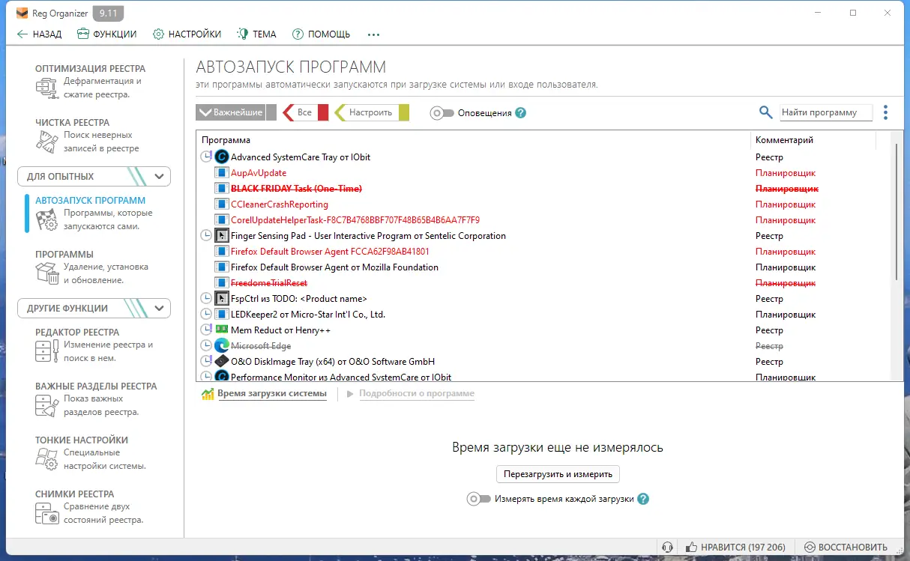This screenshot has width=910, height=561.
Task: Toggle Измерять время каждой загрузки switch
Action: tap(478, 499)
